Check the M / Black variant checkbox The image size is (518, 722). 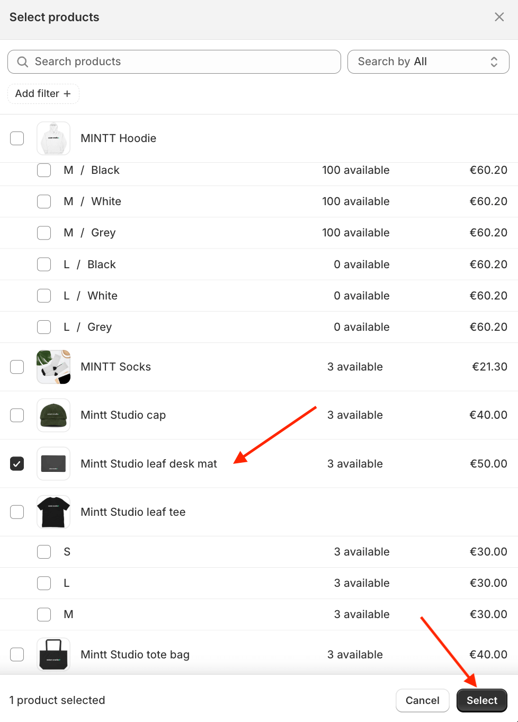click(44, 170)
